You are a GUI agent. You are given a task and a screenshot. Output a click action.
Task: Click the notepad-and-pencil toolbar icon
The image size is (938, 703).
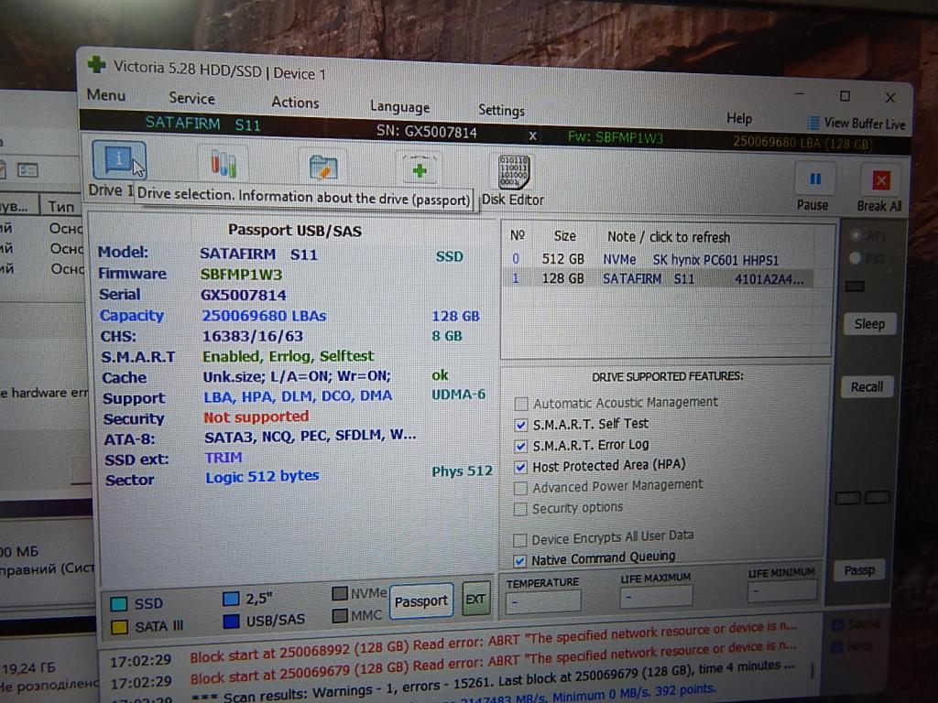(322, 168)
